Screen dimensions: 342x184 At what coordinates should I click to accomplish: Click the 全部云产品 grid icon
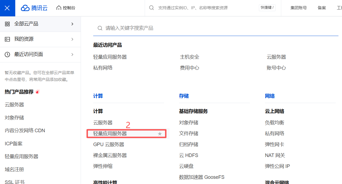[x=7, y=24]
